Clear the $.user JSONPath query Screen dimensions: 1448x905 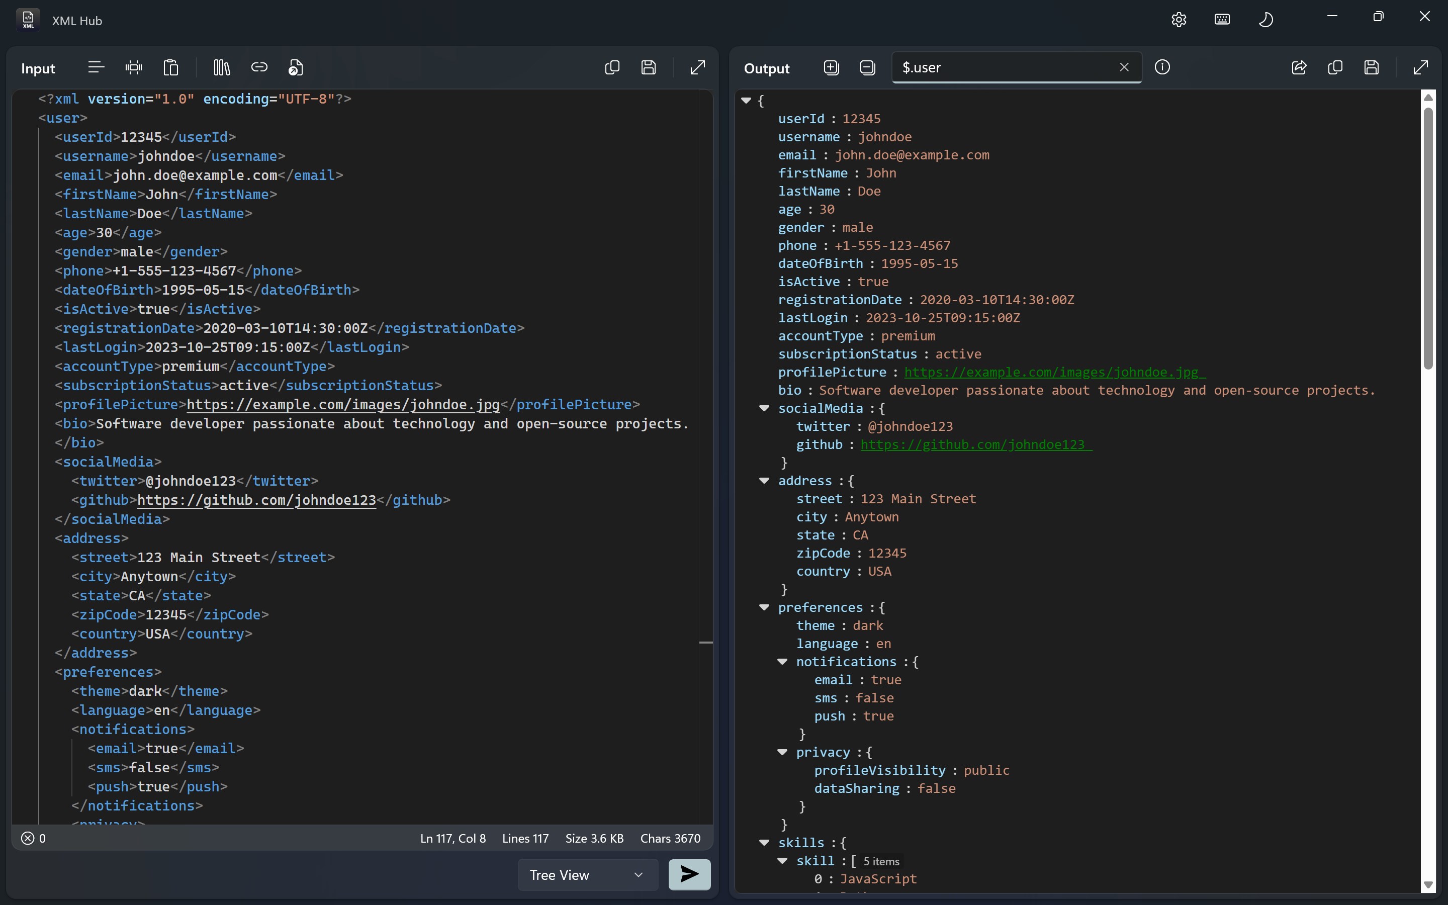click(1123, 67)
